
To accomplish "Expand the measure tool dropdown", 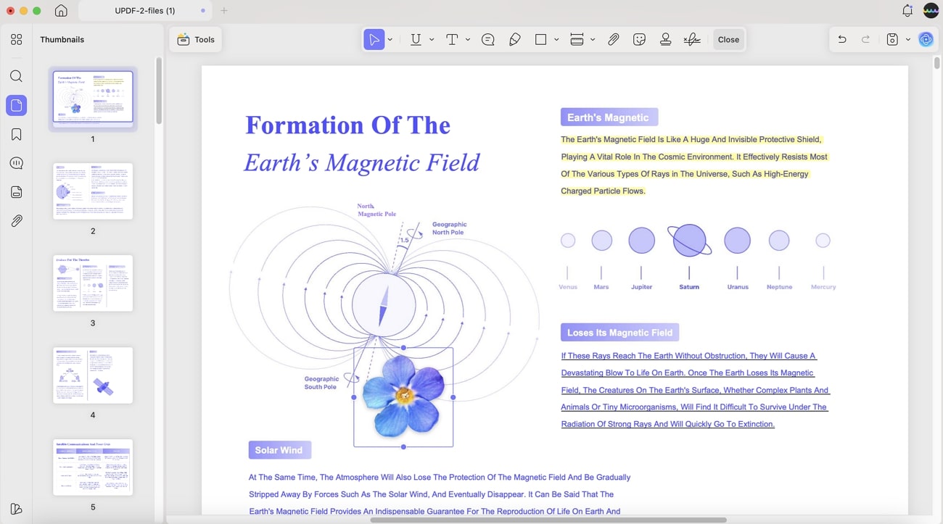I will point(593,40).
